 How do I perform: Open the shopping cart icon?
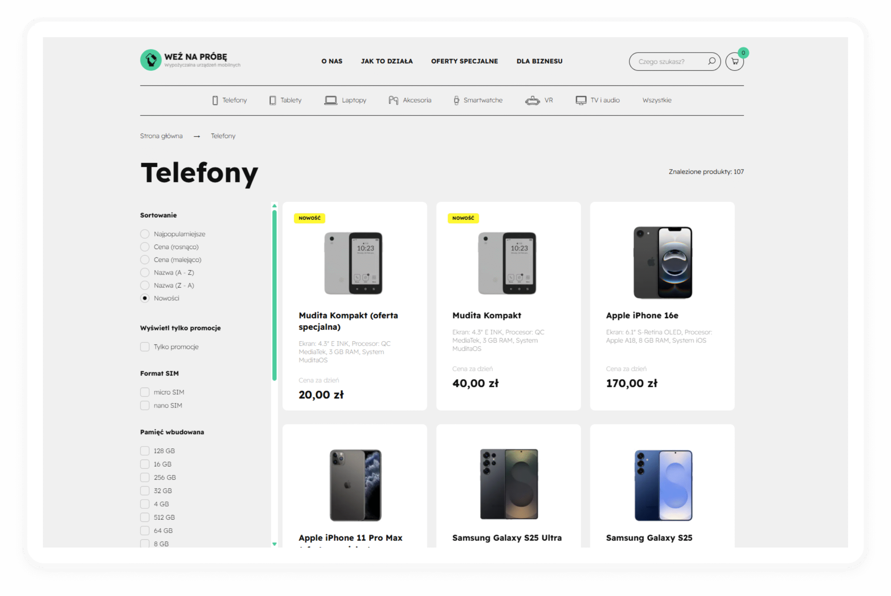pyautogui.click(x=734, y=62)
